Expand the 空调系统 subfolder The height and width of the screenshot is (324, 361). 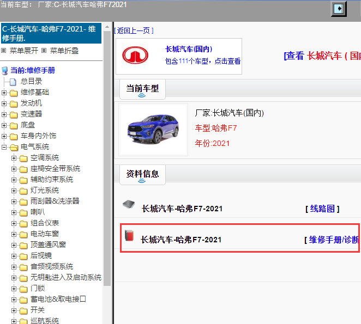[14, 158]
